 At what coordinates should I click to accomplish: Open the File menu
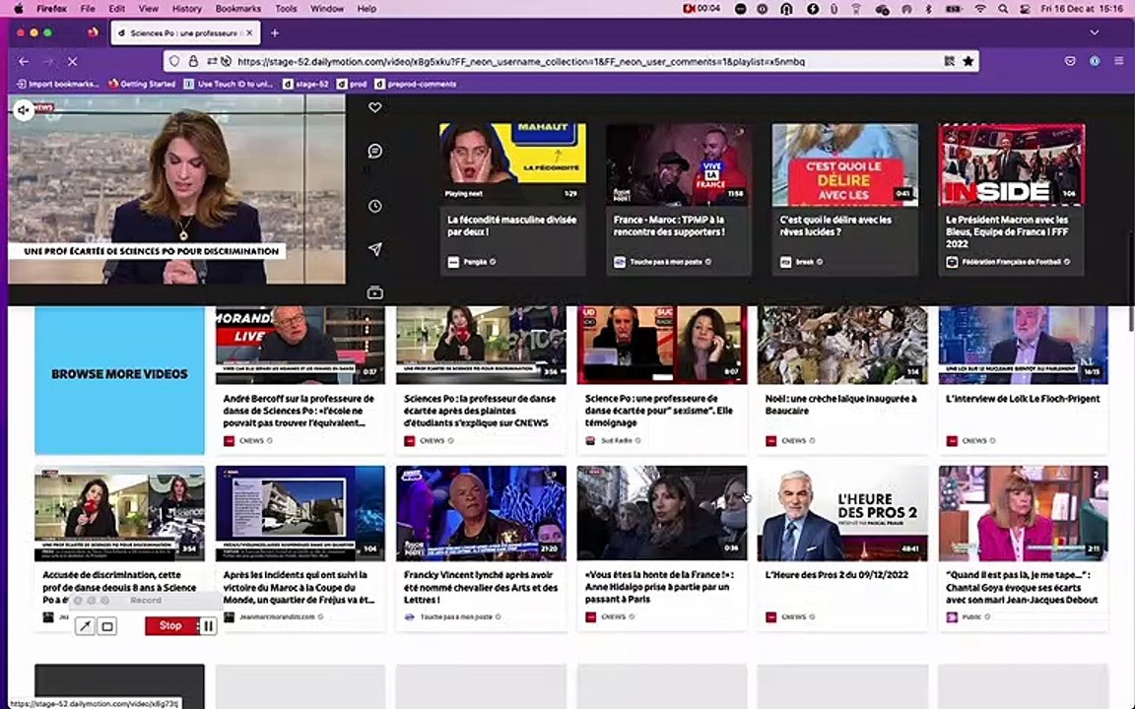coord(88,9)
